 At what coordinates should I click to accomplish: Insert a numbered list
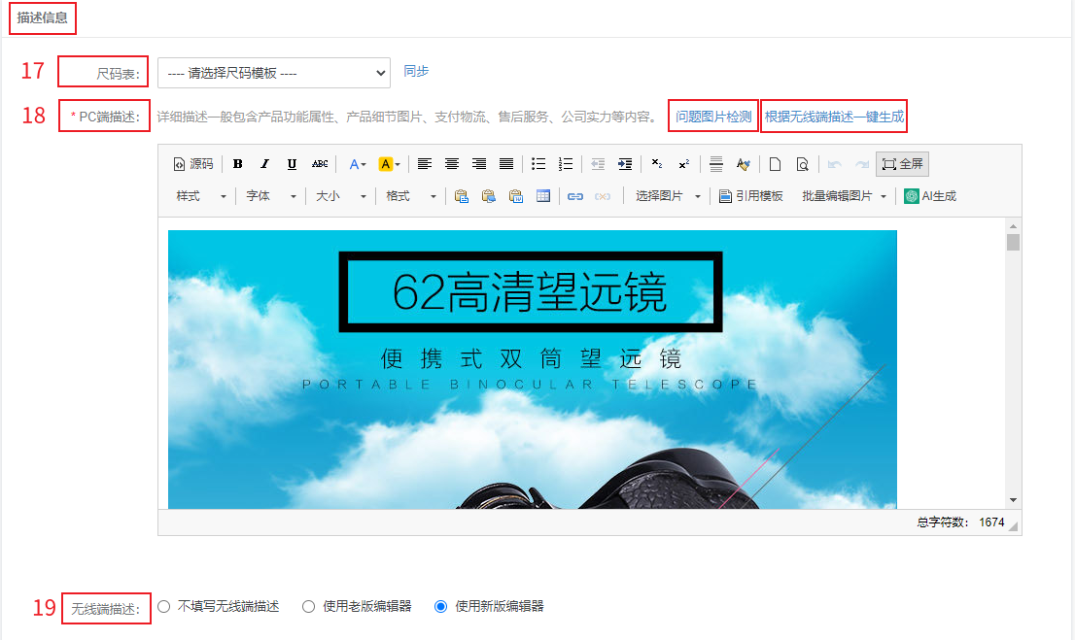(x=566, y=164)
